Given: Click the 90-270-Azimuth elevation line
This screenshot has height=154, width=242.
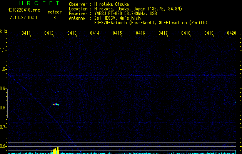Looking at the screenshot, I should click(x=151, y=23).
